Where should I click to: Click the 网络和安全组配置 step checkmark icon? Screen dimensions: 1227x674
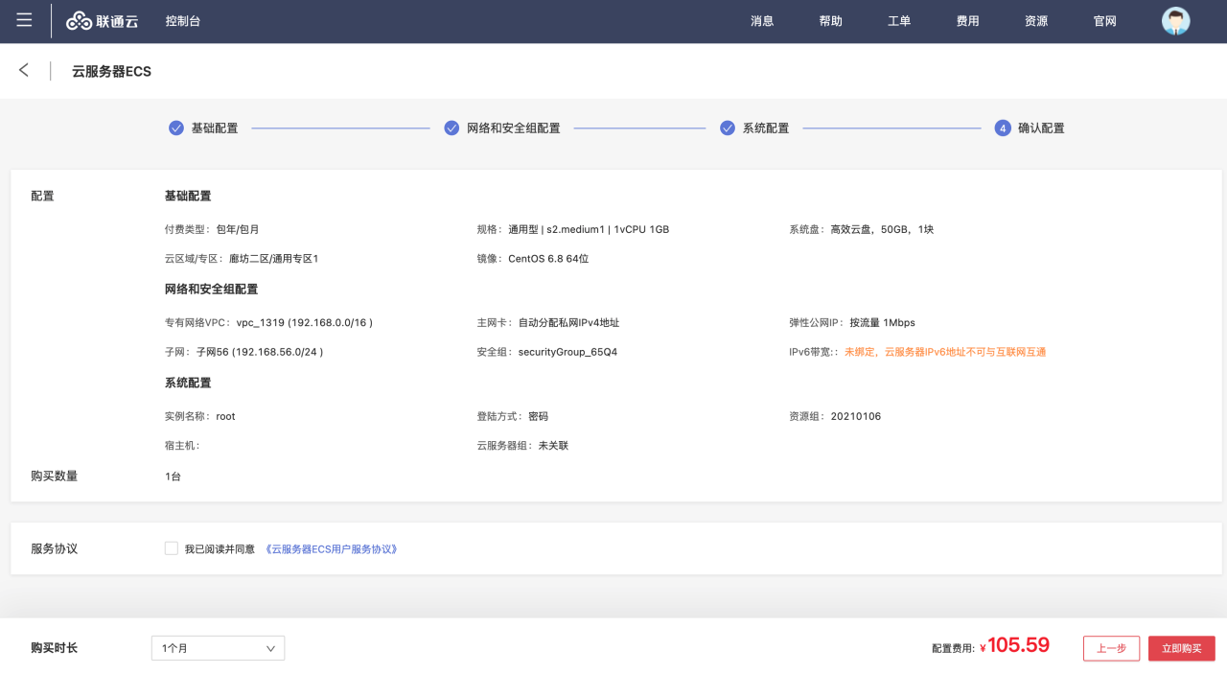451,128
